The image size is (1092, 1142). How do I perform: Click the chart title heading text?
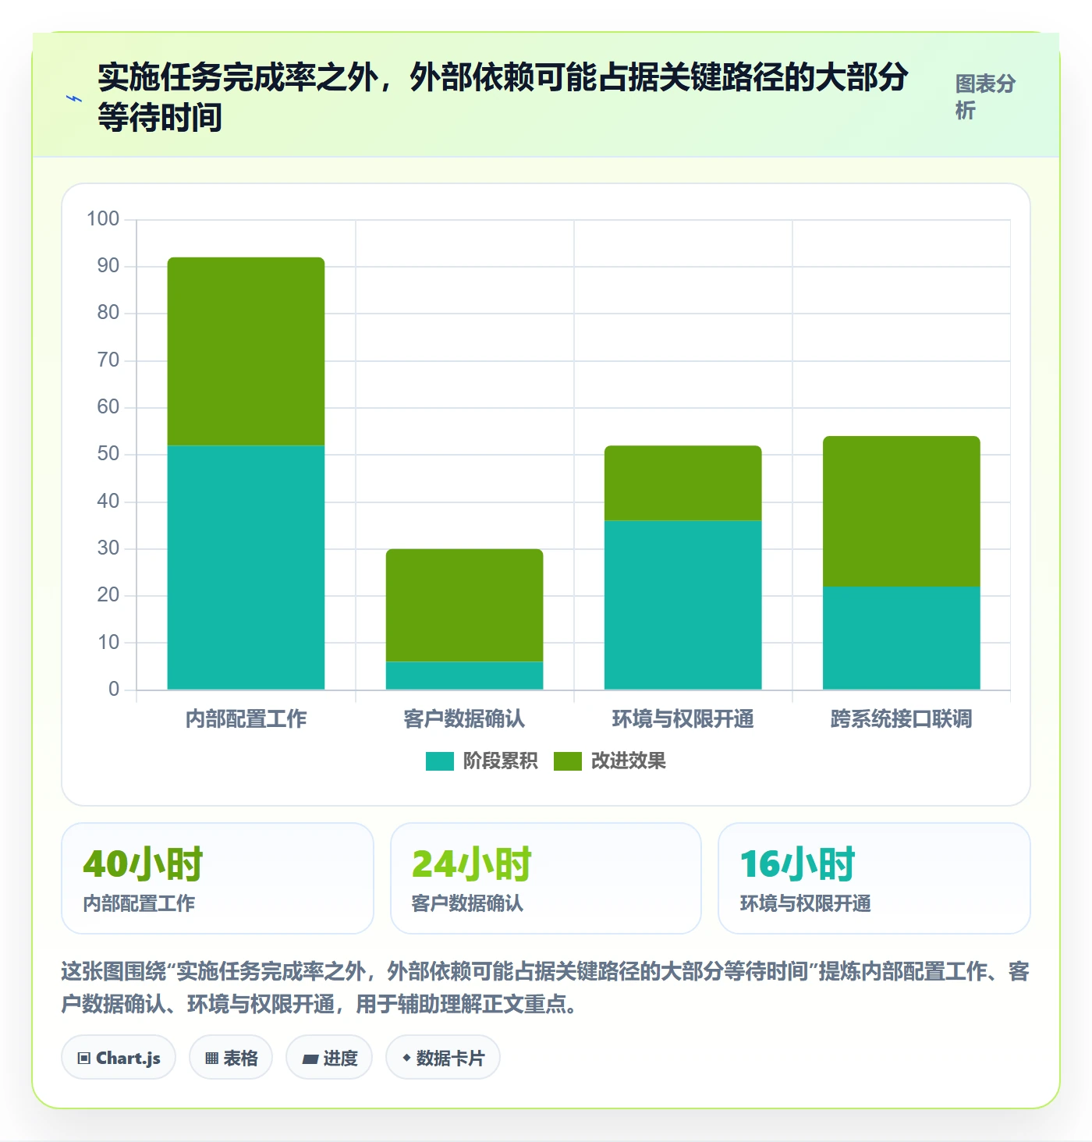(x=503, y=98)
